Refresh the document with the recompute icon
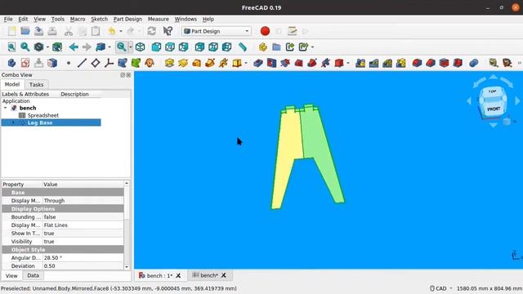The width and height of the screenshot is (523, 294). coord(151,31)
